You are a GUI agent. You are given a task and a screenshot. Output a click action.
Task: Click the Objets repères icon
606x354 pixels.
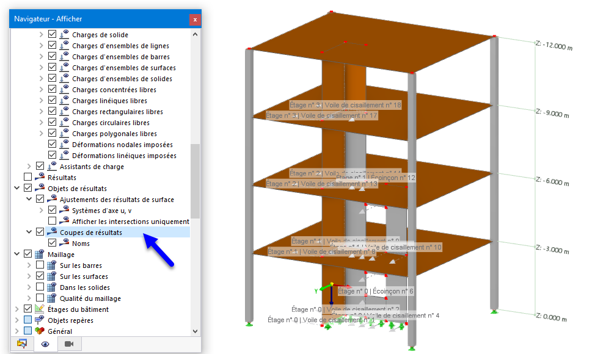(x=40, y=320)
